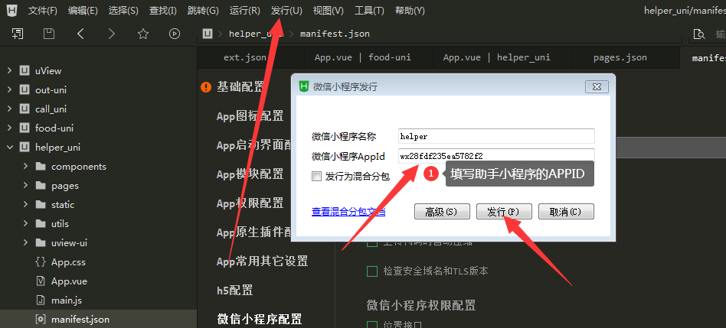Expand the components folder
This screenshot has width=726, height=328.
[x=25, y=167]
